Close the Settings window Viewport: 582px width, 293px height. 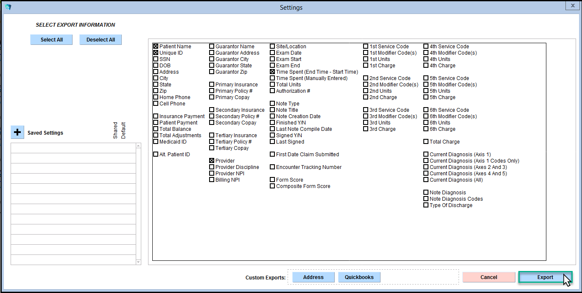(571, 5)
